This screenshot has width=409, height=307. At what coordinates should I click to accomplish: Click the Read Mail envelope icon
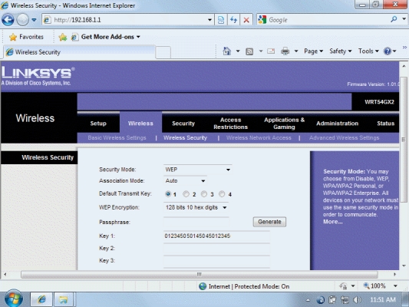click(x=271, y=51)
